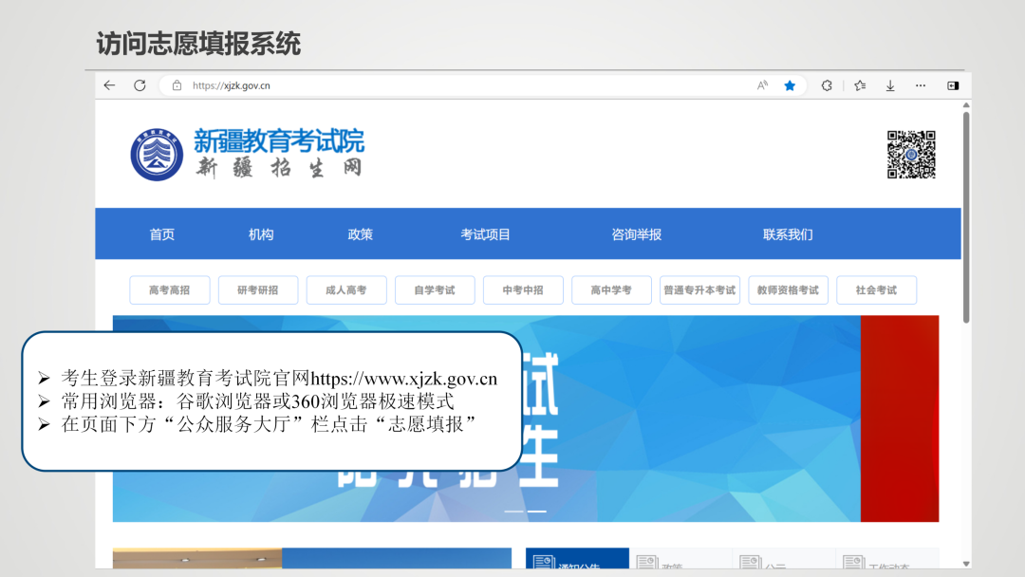Click the 教师资格考试 button
Screen dimensions: 1025x577
coord(788,290)
